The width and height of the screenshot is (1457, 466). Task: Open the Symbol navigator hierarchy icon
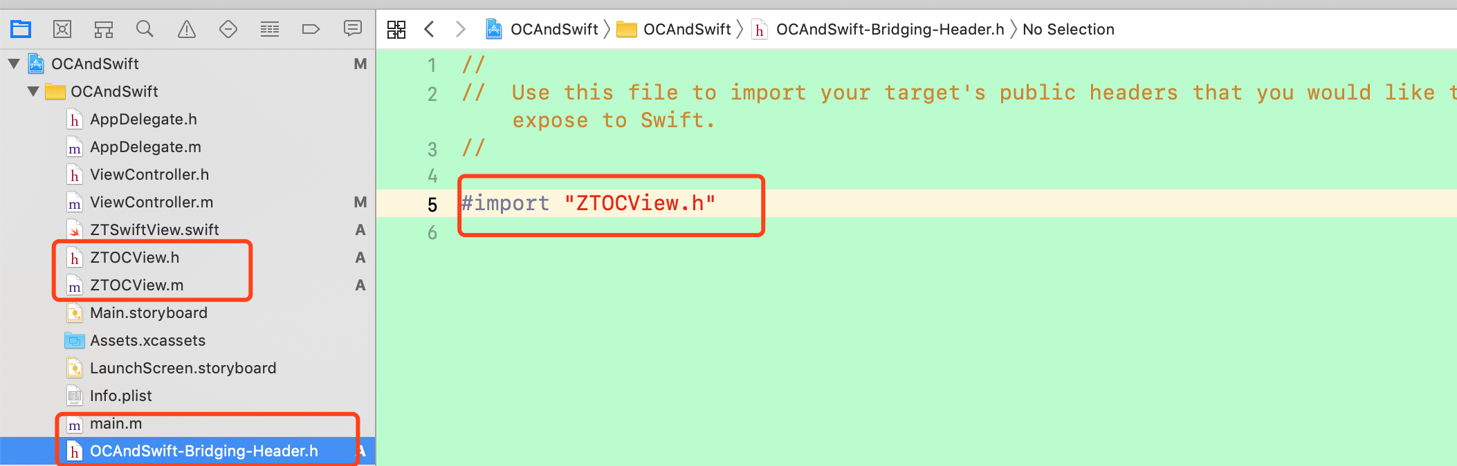point(104,29)
